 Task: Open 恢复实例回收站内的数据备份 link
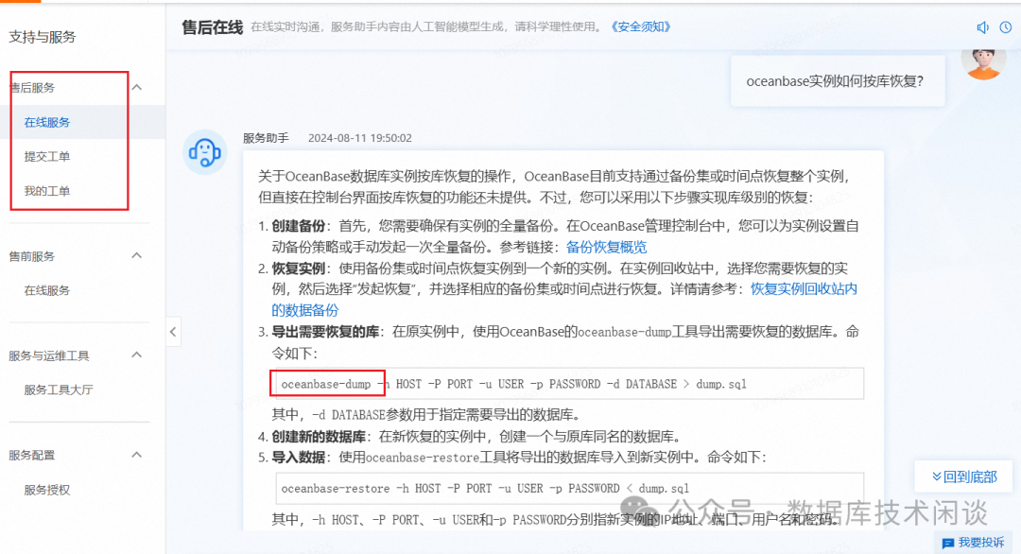pos(805,289)
